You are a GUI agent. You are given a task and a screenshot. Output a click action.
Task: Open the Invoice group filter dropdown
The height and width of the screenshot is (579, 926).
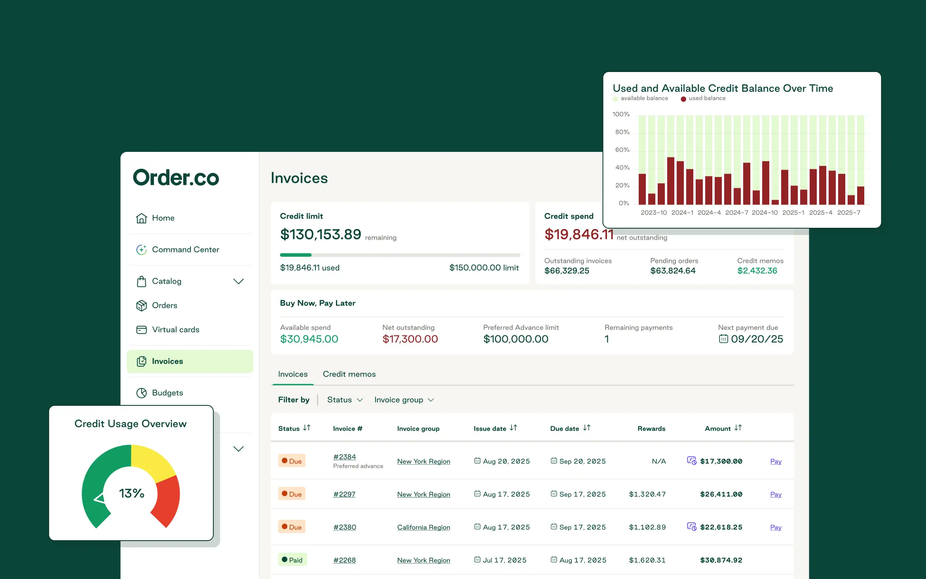(404, 400)
